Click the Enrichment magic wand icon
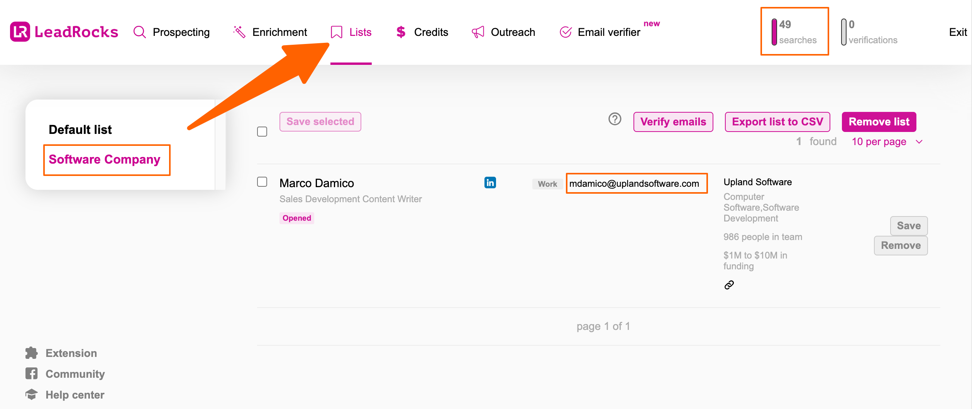 click(x=239, y=32)
